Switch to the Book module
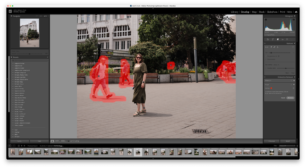 pos(262,12)
